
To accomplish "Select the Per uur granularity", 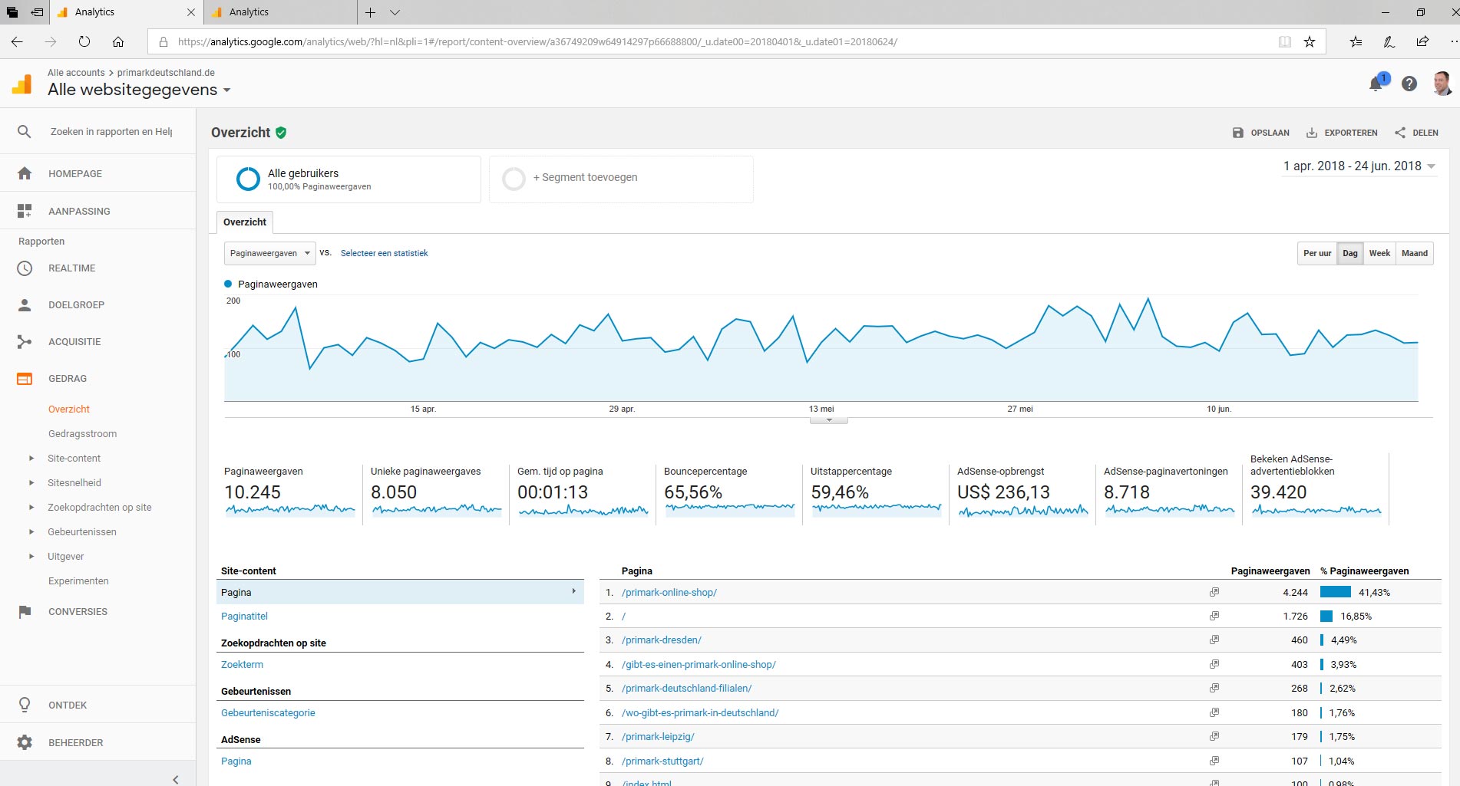I will click(x=1317, y=253).
